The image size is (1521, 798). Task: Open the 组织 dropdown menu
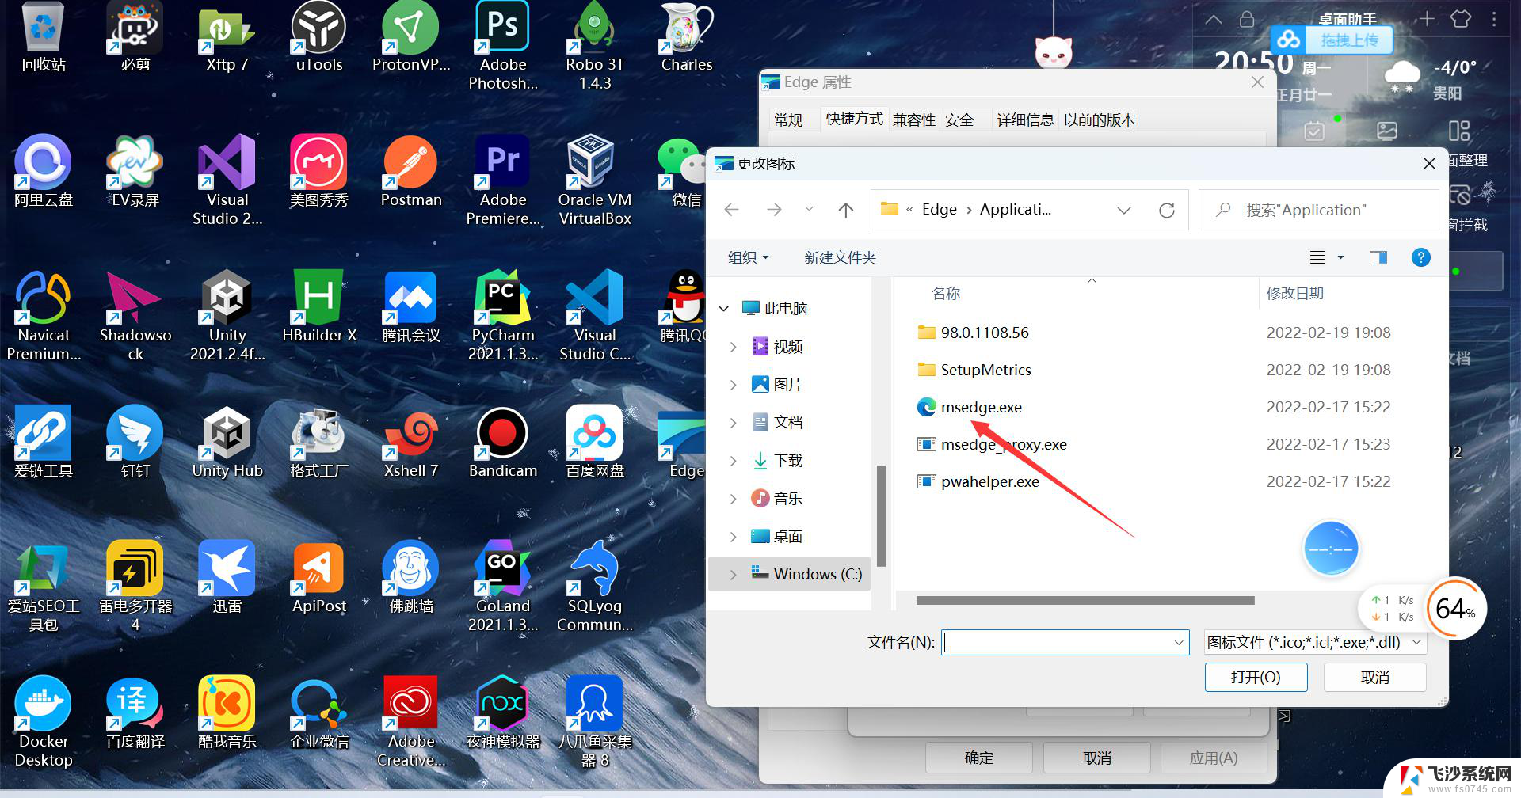[x=748, y=257]
